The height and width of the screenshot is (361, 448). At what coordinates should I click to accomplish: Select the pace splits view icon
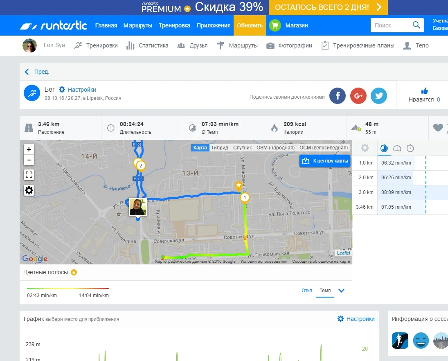point(384,148)
